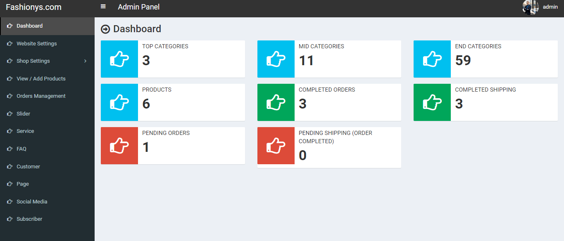Click the TOP CATEGORIES card thumbs-up icon
This screenshot has width=564, height=241.
pos(119,59)
